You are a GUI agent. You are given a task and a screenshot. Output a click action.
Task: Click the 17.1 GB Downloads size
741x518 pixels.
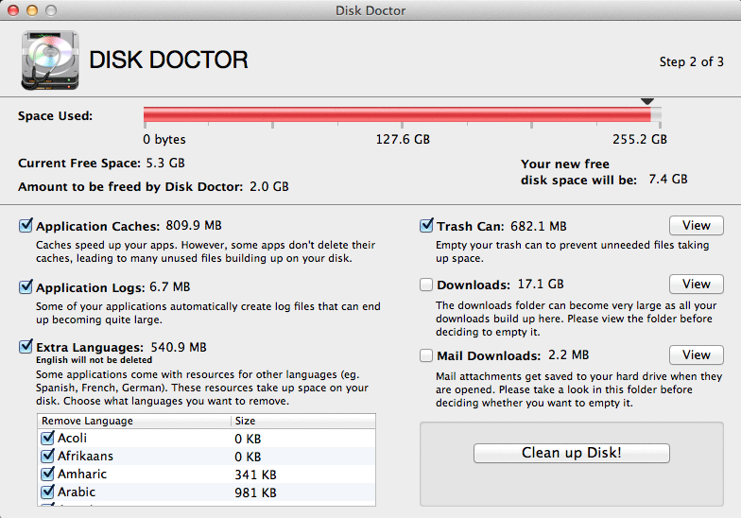click(541, 284)
